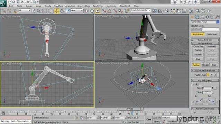Click the Render Production teapot icon
221x124 pixels.
pyautogui.click(x=209, y=11)
